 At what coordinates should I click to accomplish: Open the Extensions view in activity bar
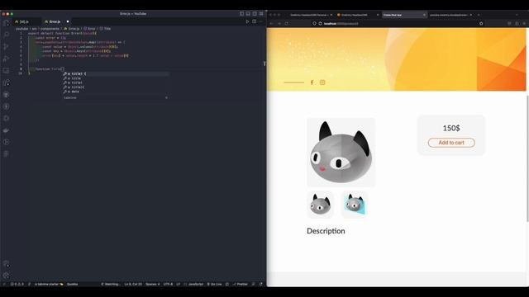tap(6, 82)
